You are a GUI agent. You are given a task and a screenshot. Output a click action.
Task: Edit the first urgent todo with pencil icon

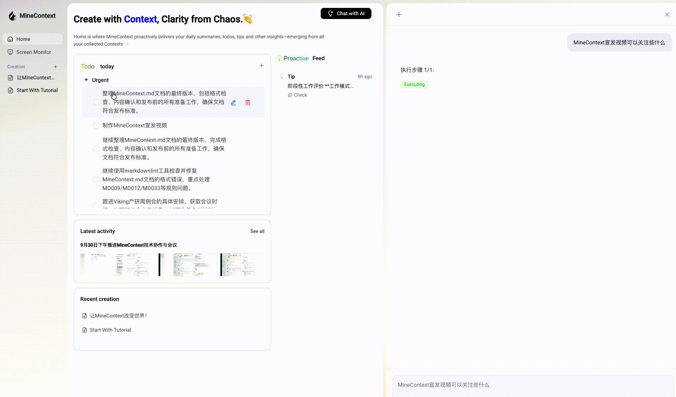click(233, 102)
